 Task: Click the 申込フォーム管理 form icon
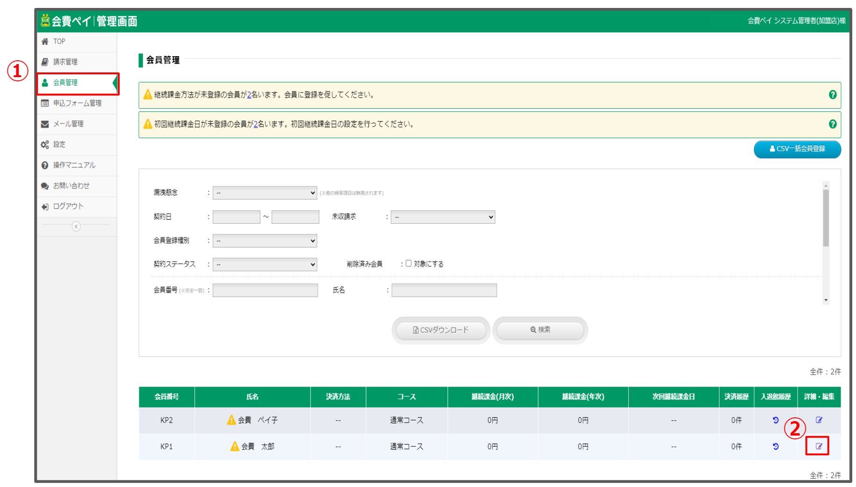click(x=45, y=103)
